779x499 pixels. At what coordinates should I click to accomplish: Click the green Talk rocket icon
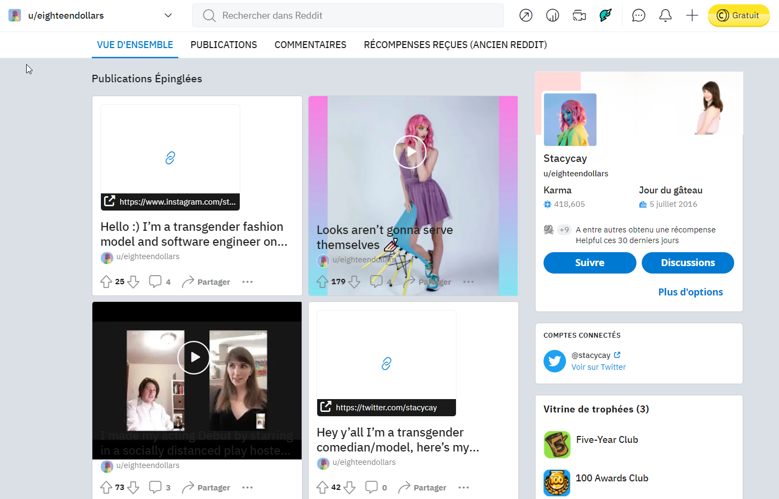tap(605, 15)
